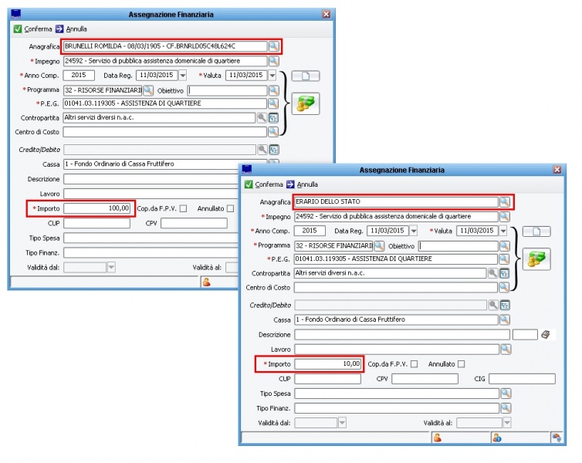Screen dimensions: 582x463
Task: Click the rightmost front status bar icon
Action: coord(557,438)
